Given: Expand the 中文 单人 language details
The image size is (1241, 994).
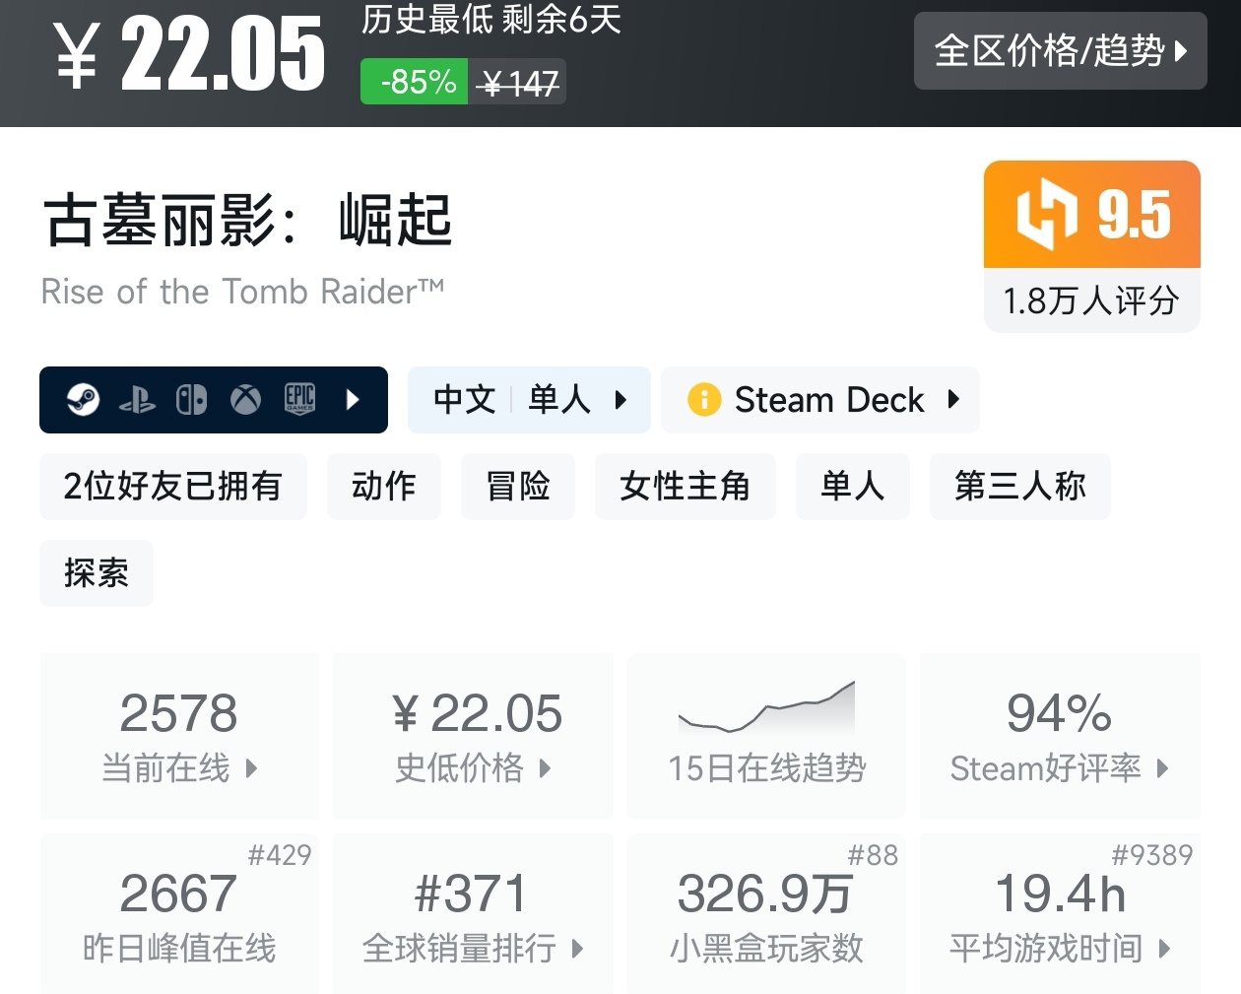Looking at the screenshot, I should pyautogui.click(x=529, y=400).
